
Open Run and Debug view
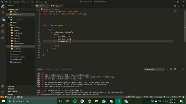tap(3, 25)
